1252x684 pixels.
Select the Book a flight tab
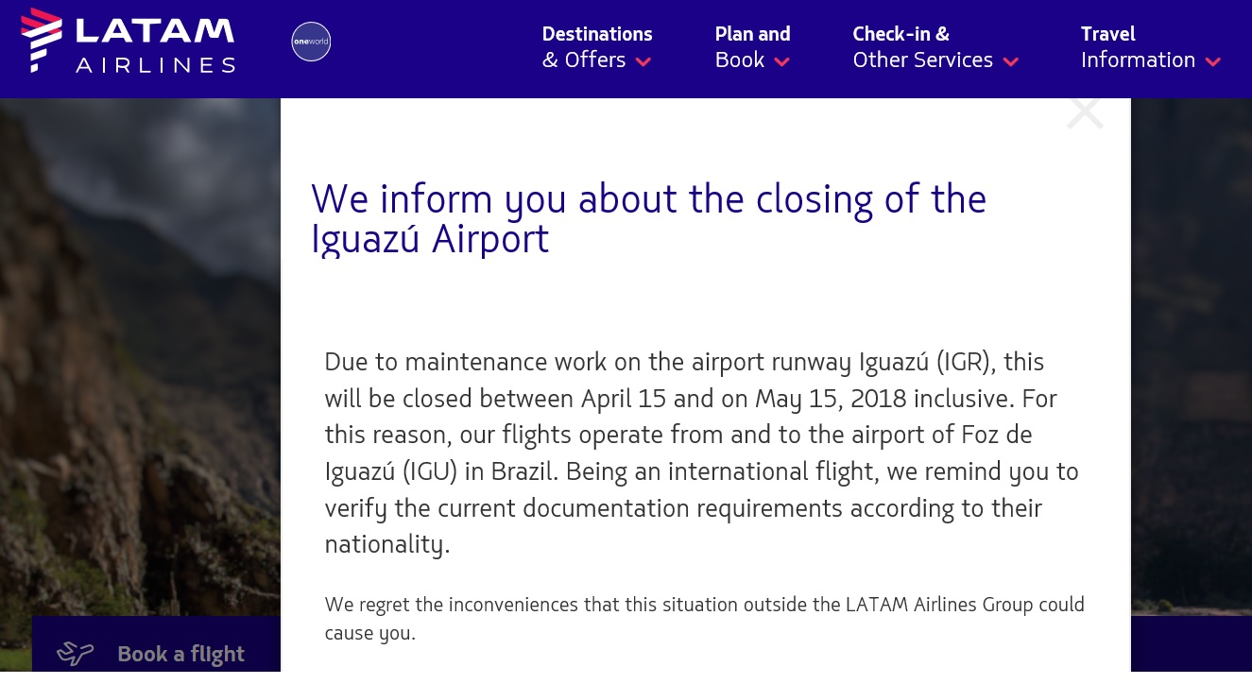[x=180, y=654]
